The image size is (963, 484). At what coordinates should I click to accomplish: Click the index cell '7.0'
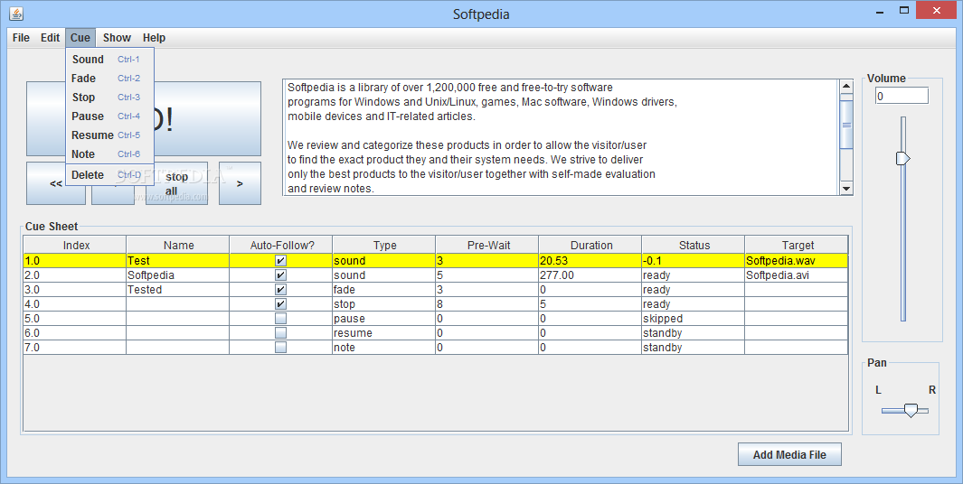tap(75, 348)
